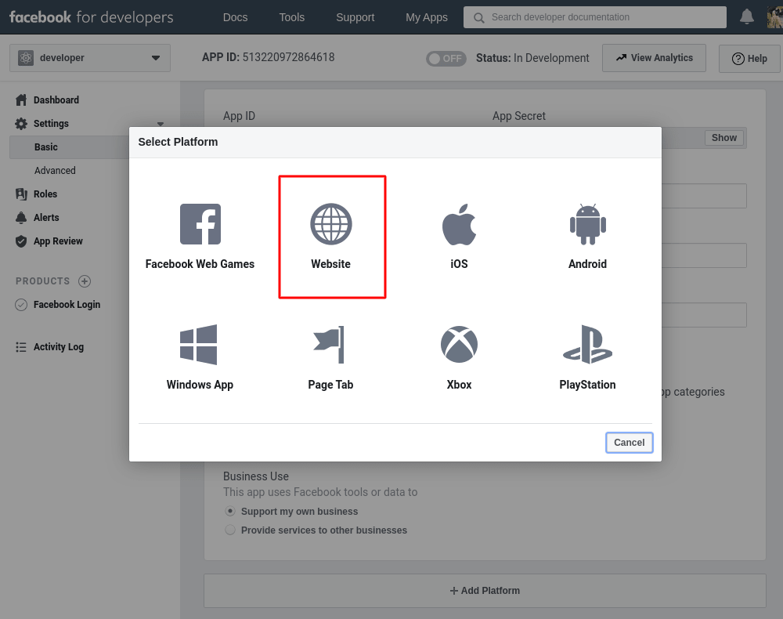Image resolution: width=783 pixels, height=619 pixels.
Task: Select the Facebook Web Games platform icon
Action: click(x=200, y=224)
